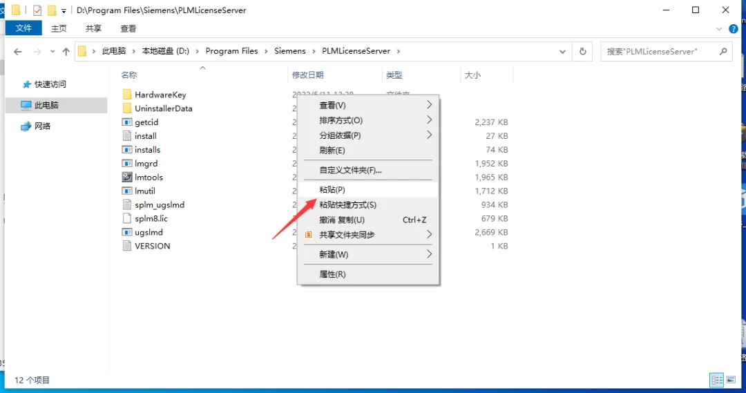This screenshot has height=393, width=746.
Task: Click the Program Files breadcrumb segment
Action: [x=231, y=51]
